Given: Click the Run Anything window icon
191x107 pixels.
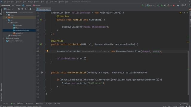Looking at the screenshot, I should pos(182,5).
